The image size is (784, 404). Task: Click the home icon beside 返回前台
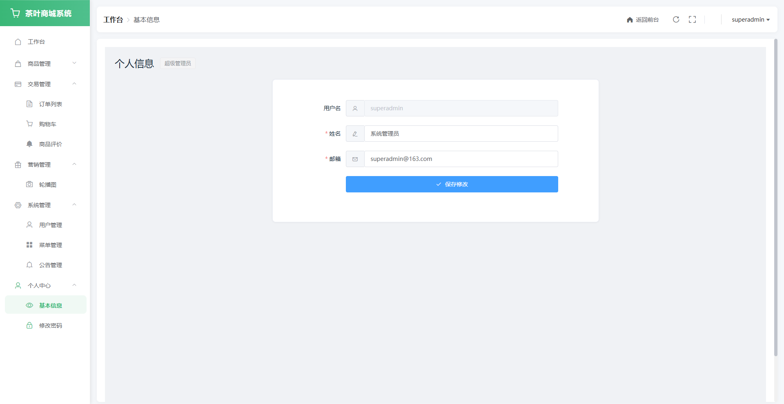(x=630, y=20)
